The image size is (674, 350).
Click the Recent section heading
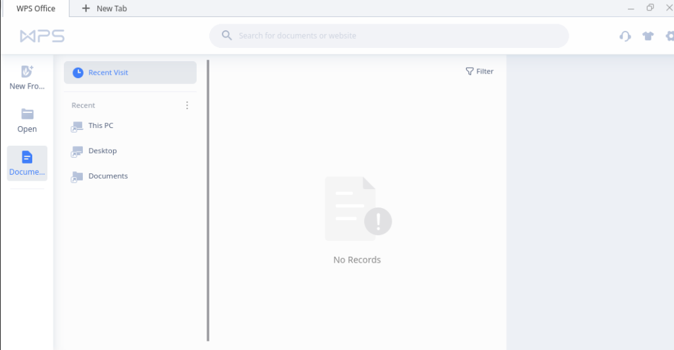point(83,105)
